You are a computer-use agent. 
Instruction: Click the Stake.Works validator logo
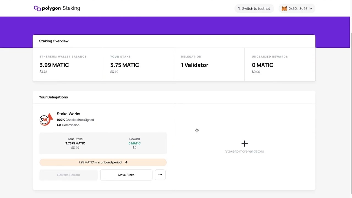[x=46, y=119]
